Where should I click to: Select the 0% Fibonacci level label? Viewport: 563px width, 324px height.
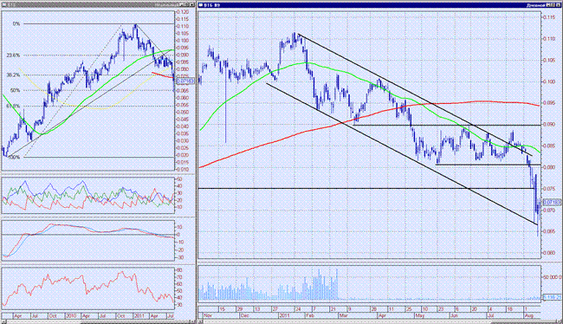click(16, 24)
